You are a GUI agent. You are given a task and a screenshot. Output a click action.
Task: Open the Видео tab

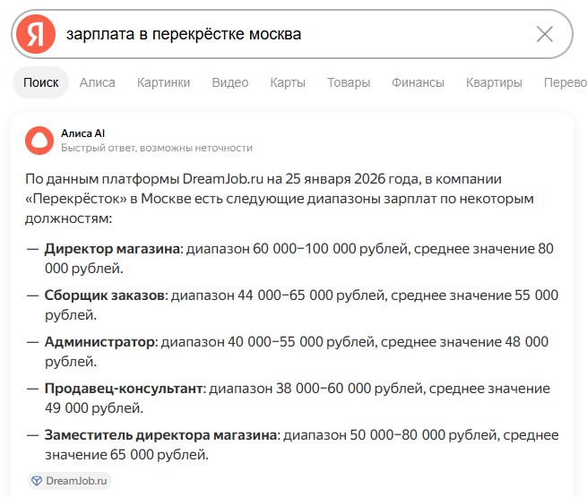pos(230,82)
